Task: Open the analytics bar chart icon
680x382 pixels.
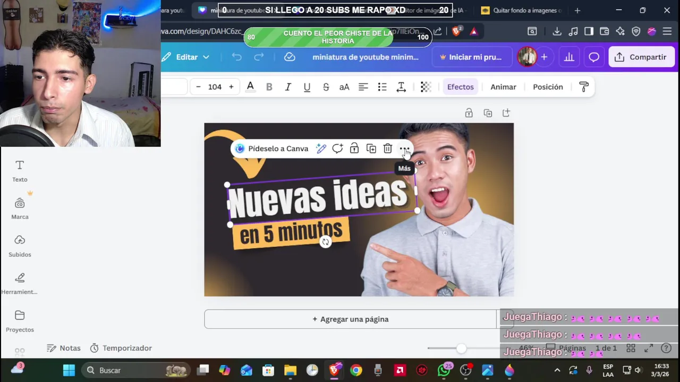Action: (569, 57)
